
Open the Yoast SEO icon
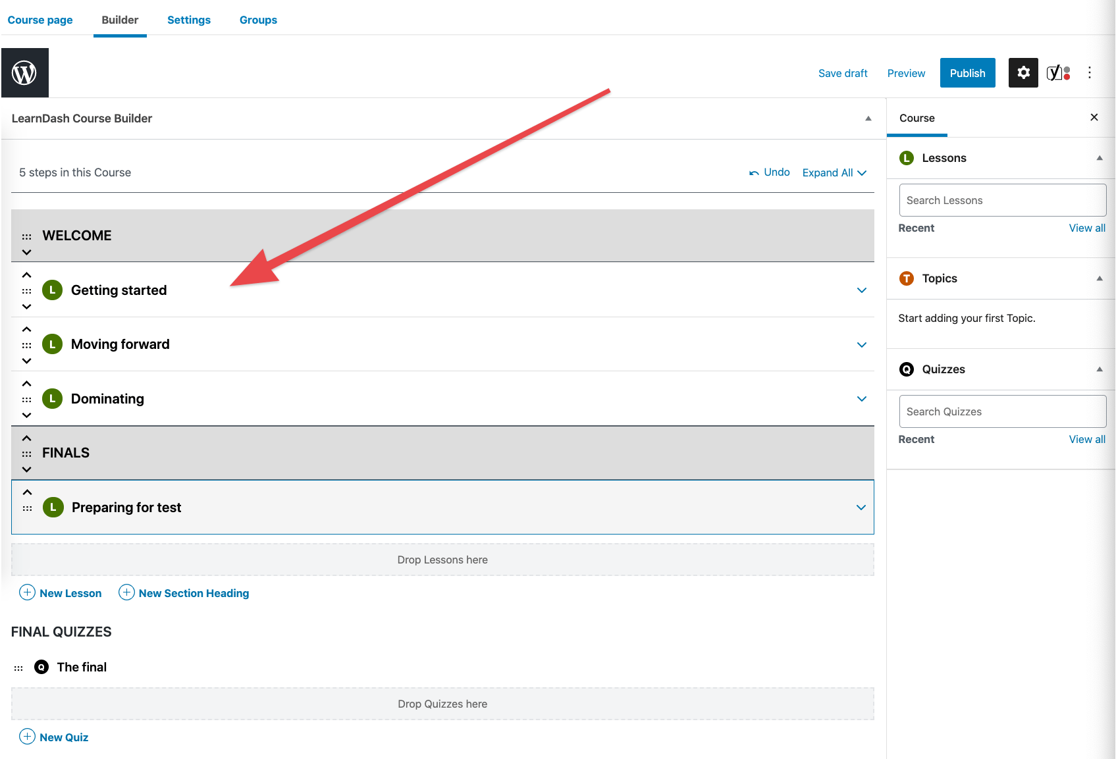point(1058,72)
